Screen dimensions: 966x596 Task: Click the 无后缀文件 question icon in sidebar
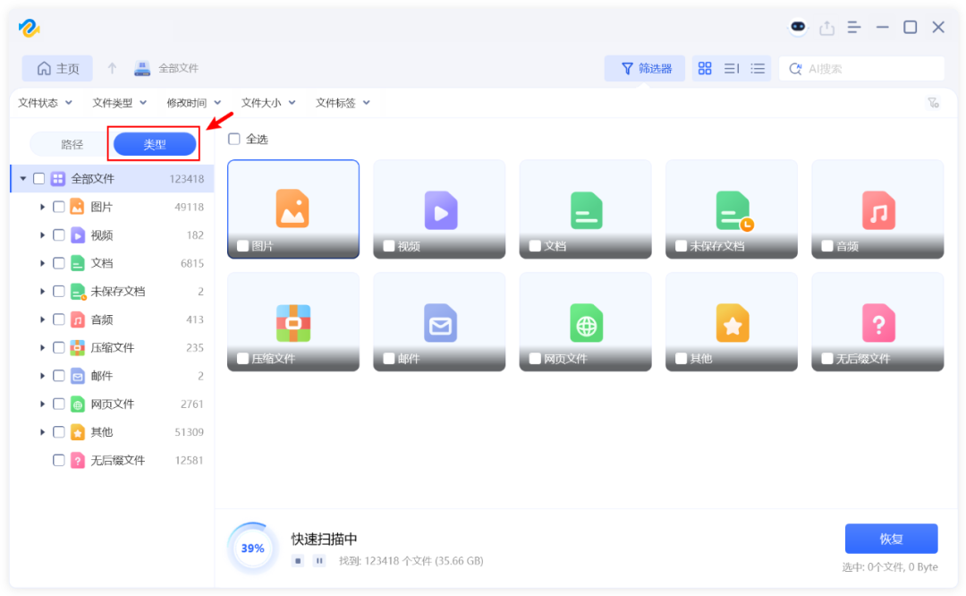[x=77, y=460]
